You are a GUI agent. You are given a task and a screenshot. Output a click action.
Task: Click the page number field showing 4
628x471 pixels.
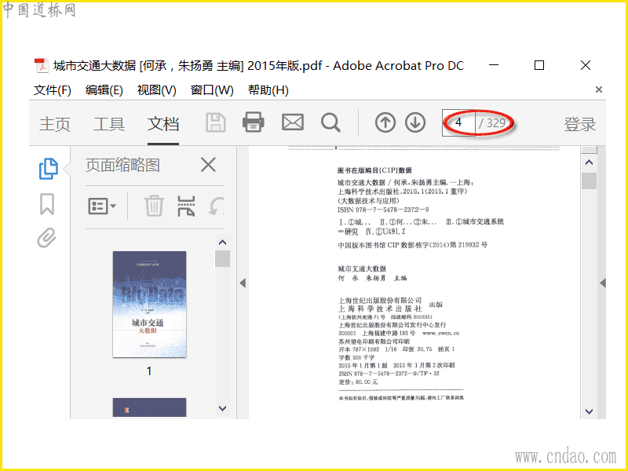pyautogui.click(x=459, y=123)
